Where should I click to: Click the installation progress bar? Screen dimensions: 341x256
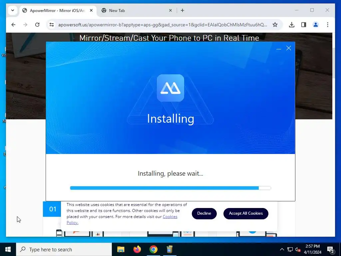(170, 188)
